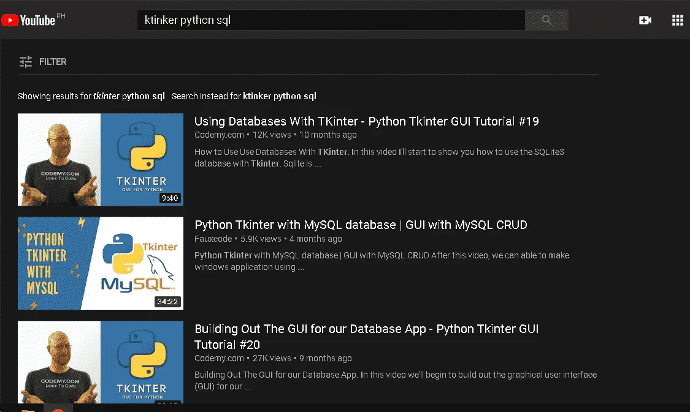Click the 34:22 duration badge
The width and height of the screenshot is (690, 412).
pos(167,302)
